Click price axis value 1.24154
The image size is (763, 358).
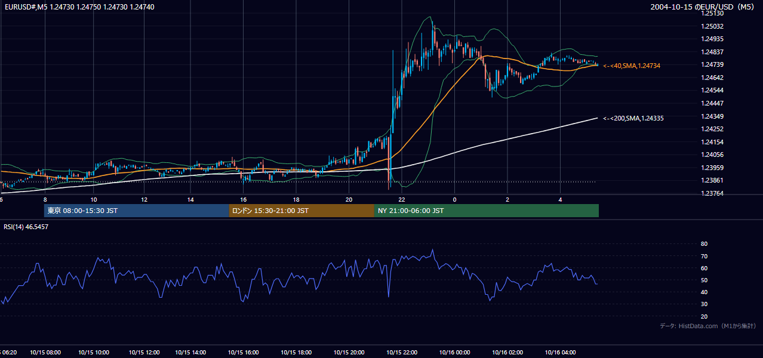(x=713, y=142)
